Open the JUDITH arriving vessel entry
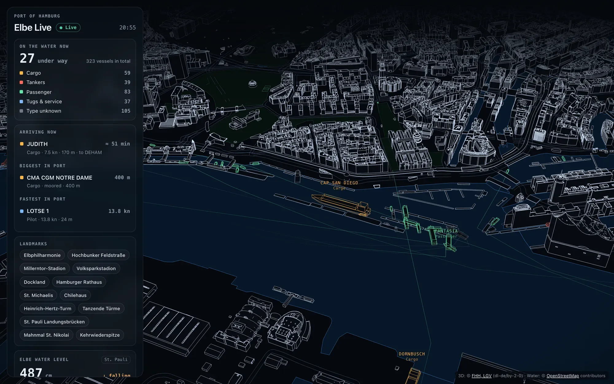Viewport: 614px width, 384px height. [x=75, y=148]
